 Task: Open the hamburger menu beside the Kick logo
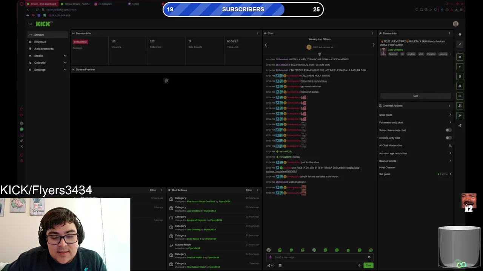[31, 24]
